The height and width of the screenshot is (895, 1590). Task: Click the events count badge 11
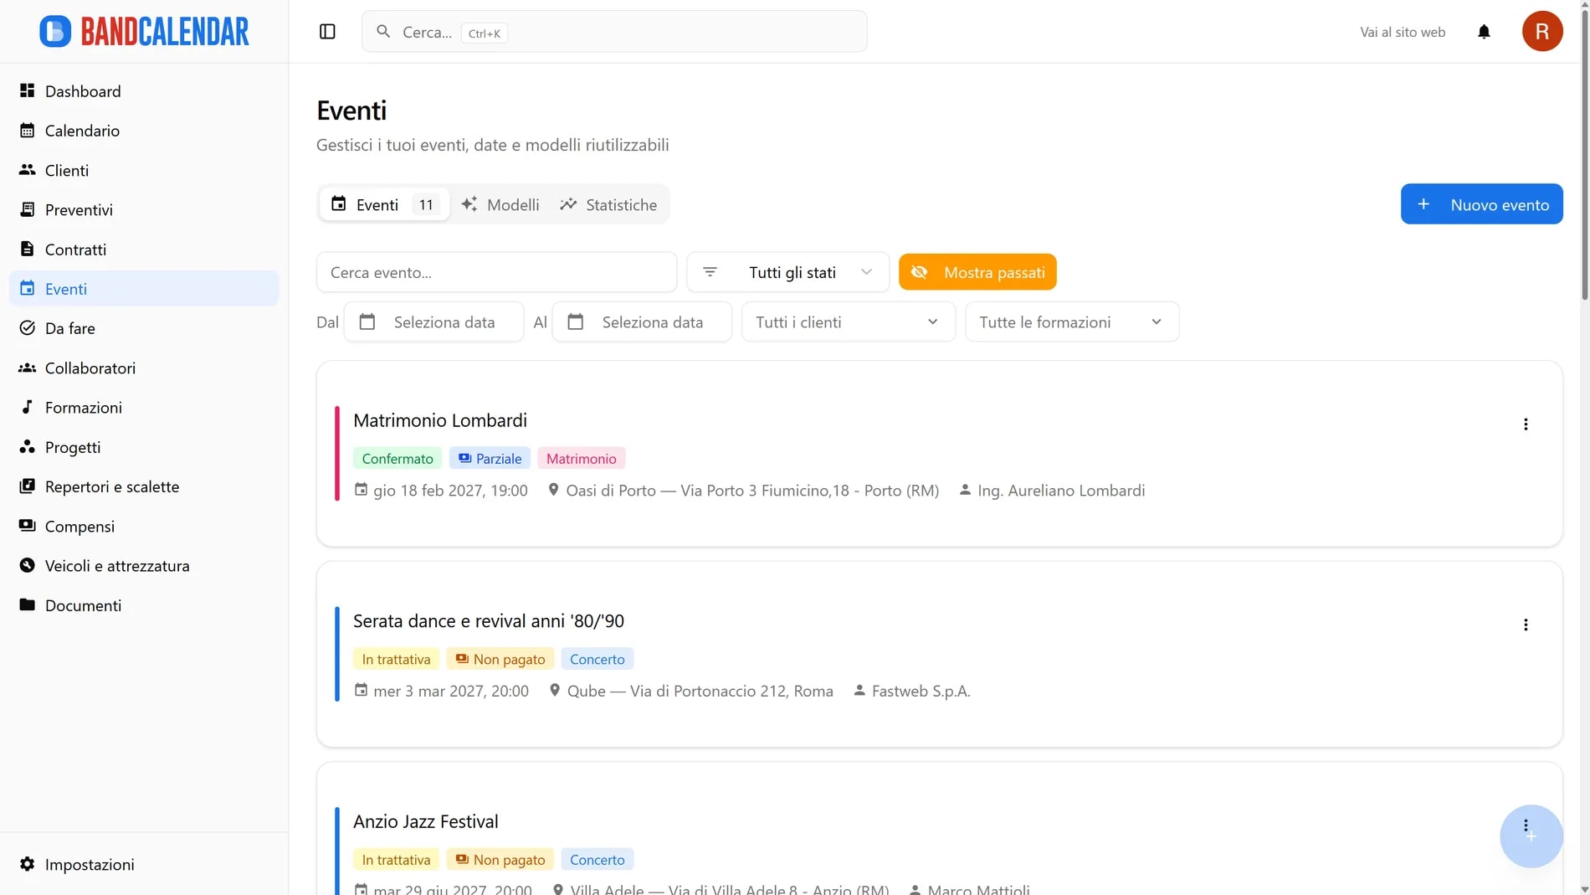[x=426, y=204]
